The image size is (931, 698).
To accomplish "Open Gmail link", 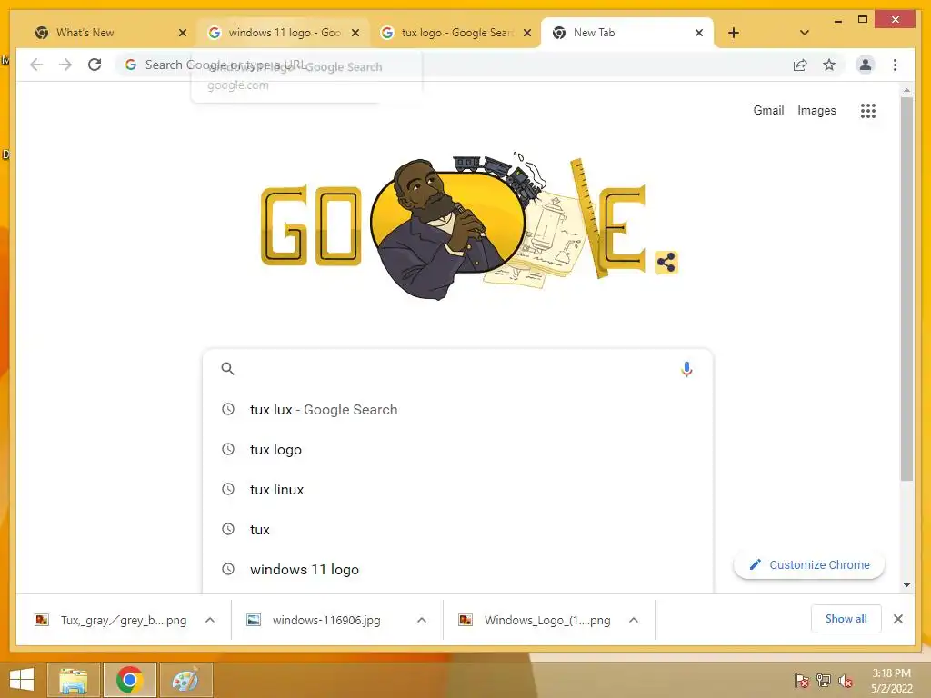I will click(x=768, y=110).
